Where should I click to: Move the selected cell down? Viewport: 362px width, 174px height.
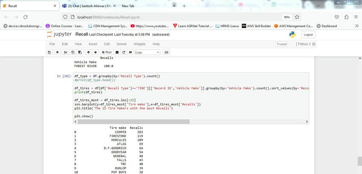(x=95, y=52)
